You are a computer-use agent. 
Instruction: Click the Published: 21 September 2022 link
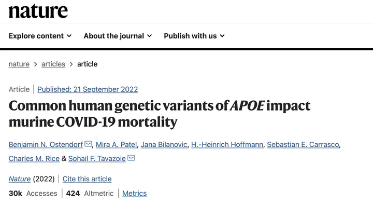(x=88, y=89)
